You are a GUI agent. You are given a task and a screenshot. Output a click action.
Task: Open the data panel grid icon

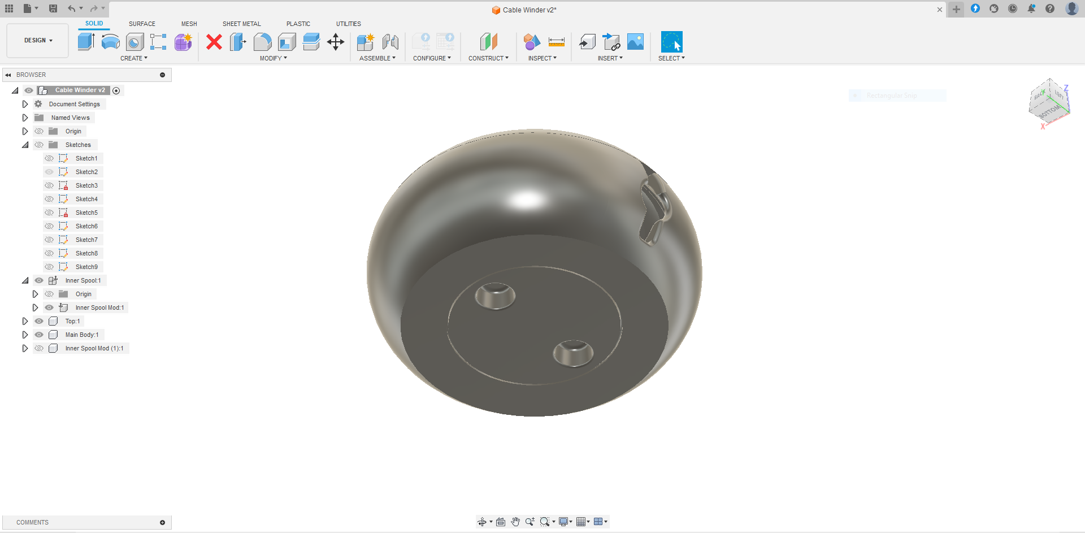pos(9,8)
